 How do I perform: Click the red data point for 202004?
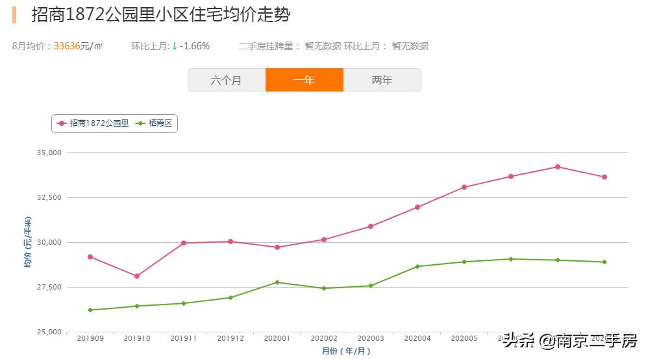[x=417, y=207]
